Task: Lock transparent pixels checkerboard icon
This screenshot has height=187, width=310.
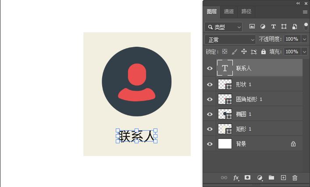Action: 225,52
